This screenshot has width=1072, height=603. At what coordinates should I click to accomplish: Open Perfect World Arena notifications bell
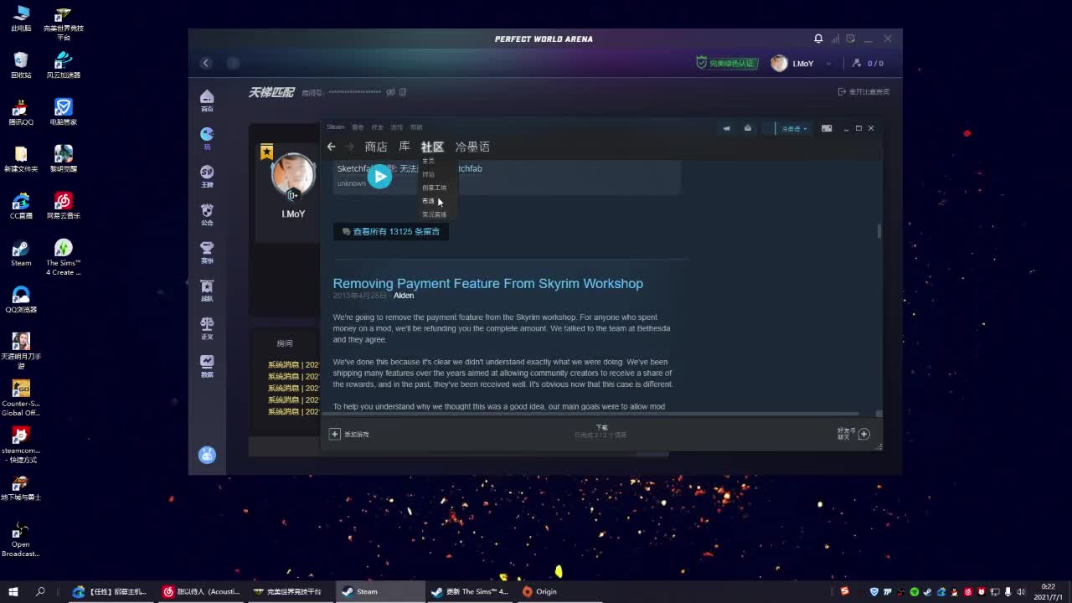[x=818, y=39]
